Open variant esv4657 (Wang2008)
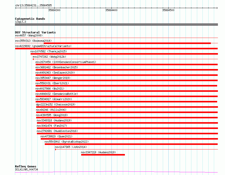Screen dimensions: 225x175 (x=29, y=35)
